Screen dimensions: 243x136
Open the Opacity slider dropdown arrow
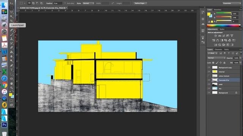(x=240, y=58)
